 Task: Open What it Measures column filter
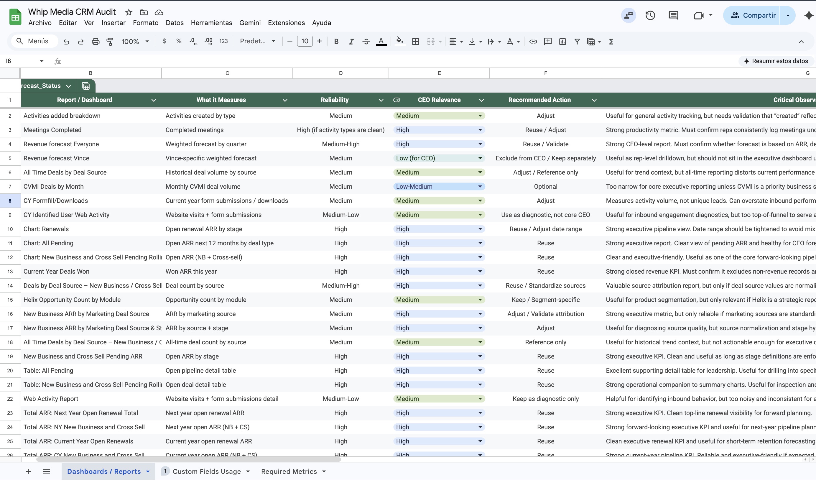pyautogui.click(x=285, y=100)
